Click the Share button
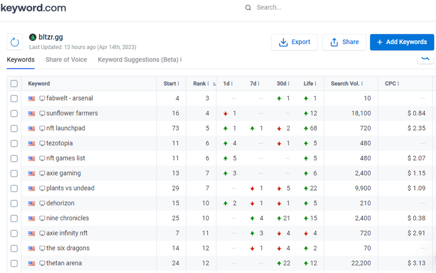This screenshot has height=273, width=436. pyautogui.click(x=344, y=42)
